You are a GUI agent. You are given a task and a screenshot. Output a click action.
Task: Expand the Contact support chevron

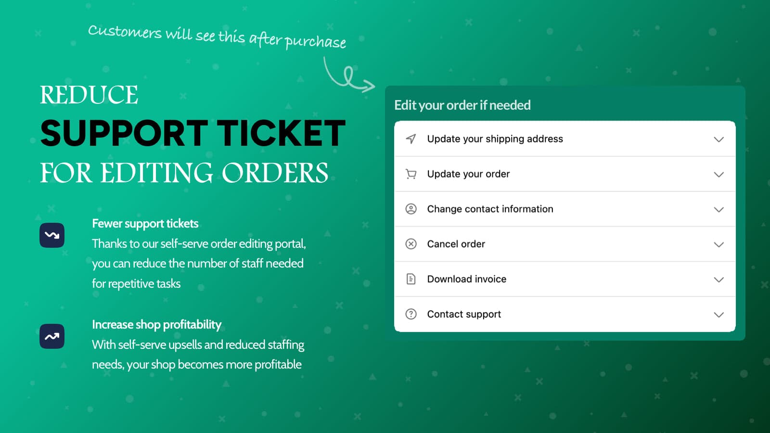tap(719, 315)
